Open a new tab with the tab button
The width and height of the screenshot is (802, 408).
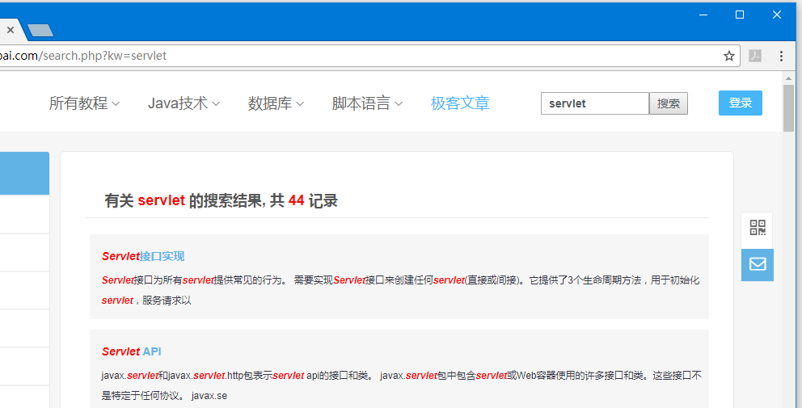click(40, 31)
